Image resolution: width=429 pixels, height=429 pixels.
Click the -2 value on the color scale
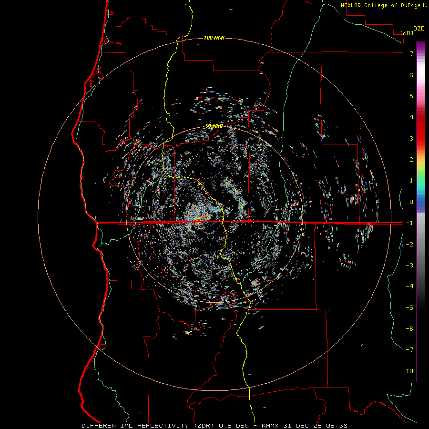tap(409, 244)
